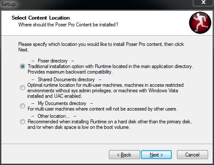
Task: Cancel the Poser Pro setup
Action: [x=192, y=155]
